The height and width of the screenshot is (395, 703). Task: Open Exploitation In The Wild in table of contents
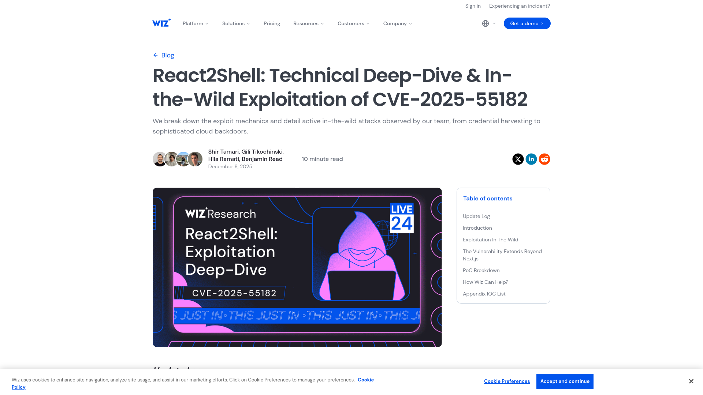[x=490, y=240]
